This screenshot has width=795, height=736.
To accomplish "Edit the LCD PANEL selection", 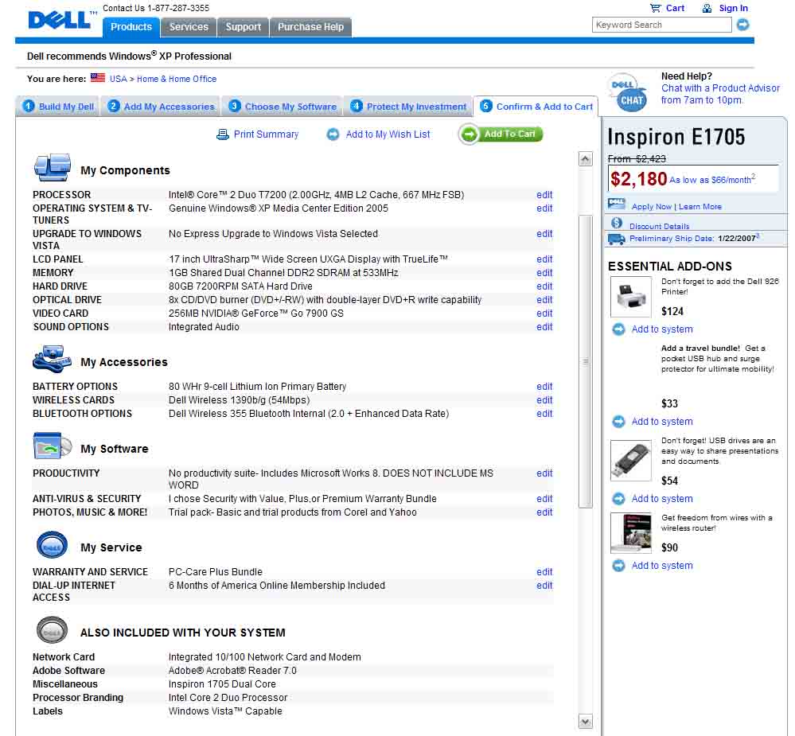I will (x=544, y=259).
